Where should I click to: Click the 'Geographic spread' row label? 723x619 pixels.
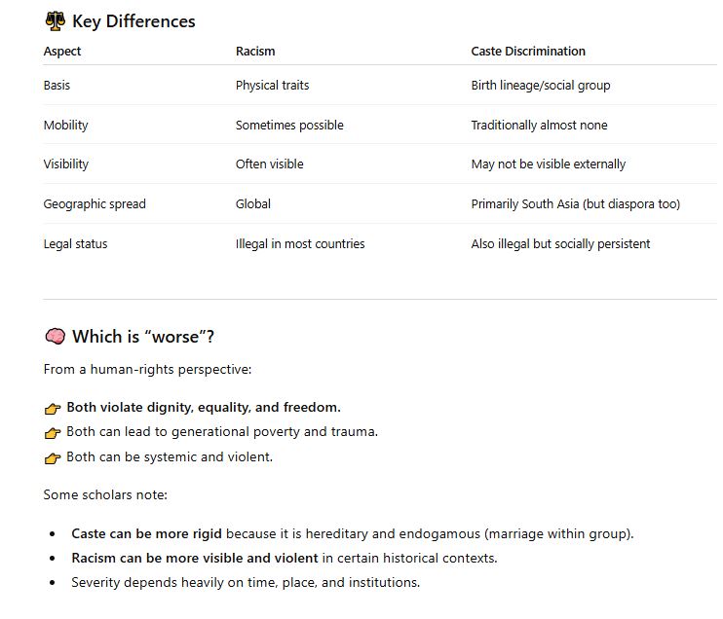pos(95,204)
